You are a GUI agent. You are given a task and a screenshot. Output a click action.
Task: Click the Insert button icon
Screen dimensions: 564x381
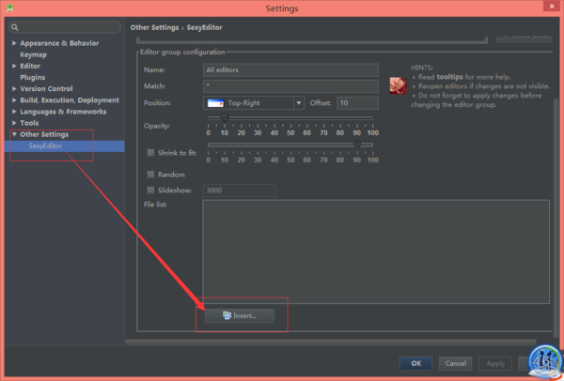(x=227, y=315)
